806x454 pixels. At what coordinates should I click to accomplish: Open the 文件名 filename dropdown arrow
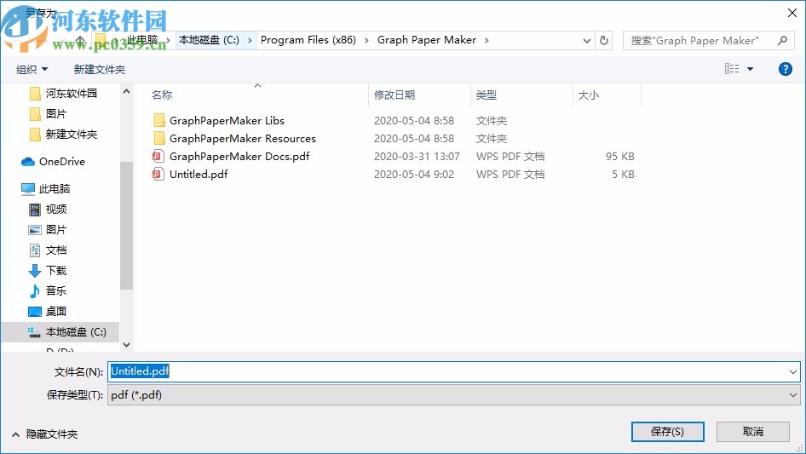pos(792,371)
